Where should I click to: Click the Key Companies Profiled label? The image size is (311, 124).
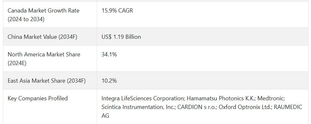coord(38,98)
